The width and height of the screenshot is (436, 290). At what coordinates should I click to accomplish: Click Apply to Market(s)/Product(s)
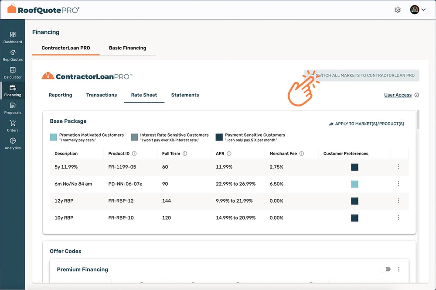point(367,124)
